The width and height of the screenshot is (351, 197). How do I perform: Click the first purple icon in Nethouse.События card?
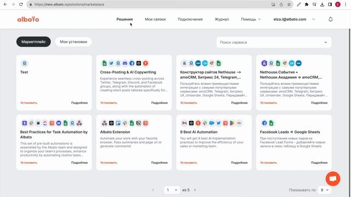pos(264,63)
